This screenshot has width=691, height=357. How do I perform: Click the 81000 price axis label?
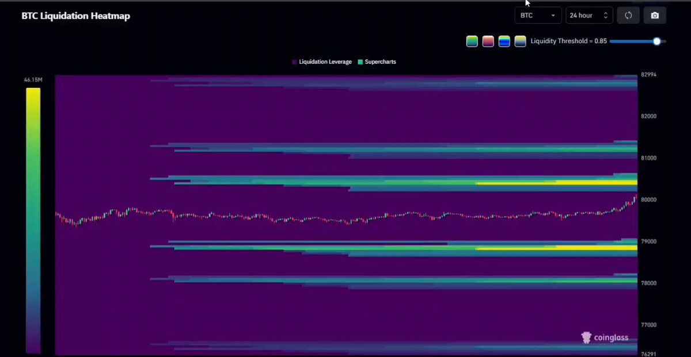coord(648,158)
